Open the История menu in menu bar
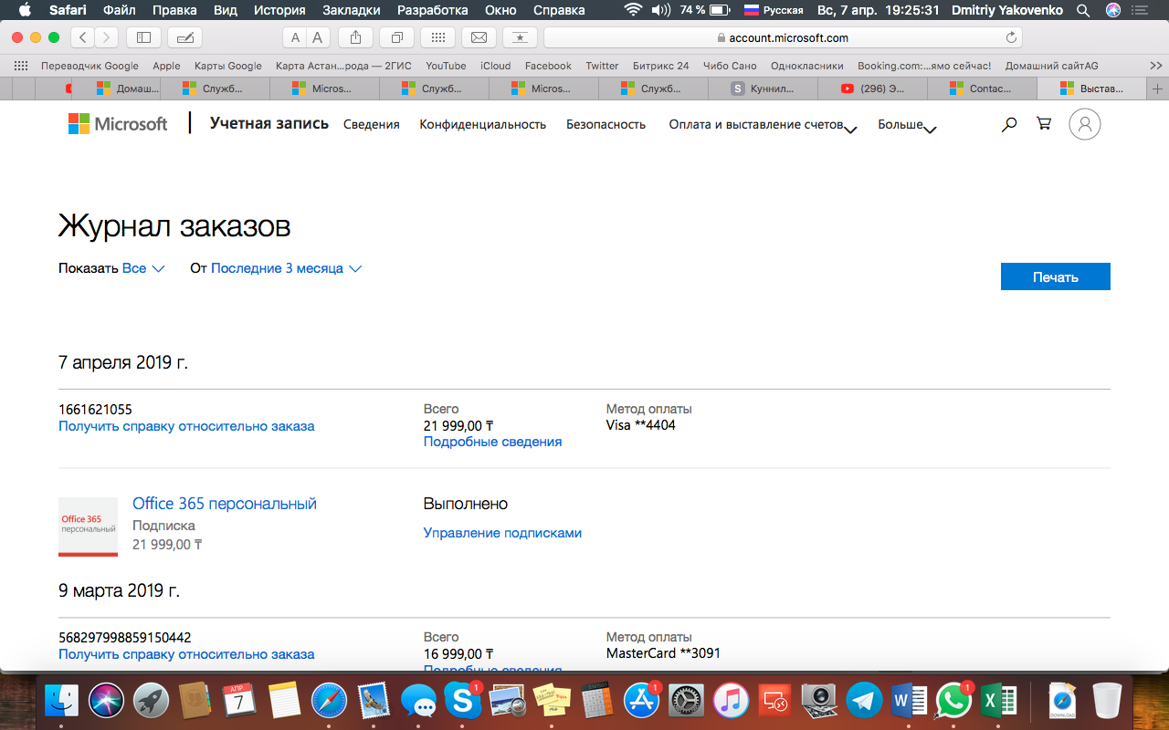 pyautogui.click(x=279, y=10)
